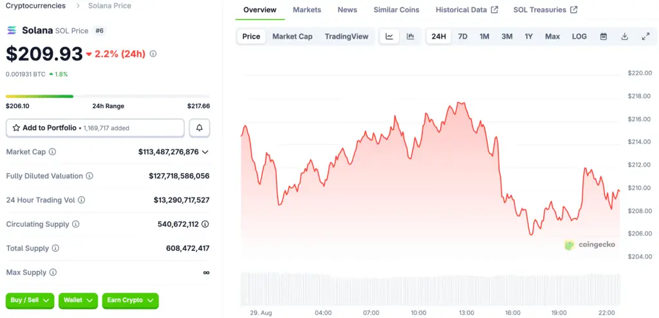Select the 7D time range
Image resolution: width=659 pixels, height=318 pixels.
coord(463,37)
